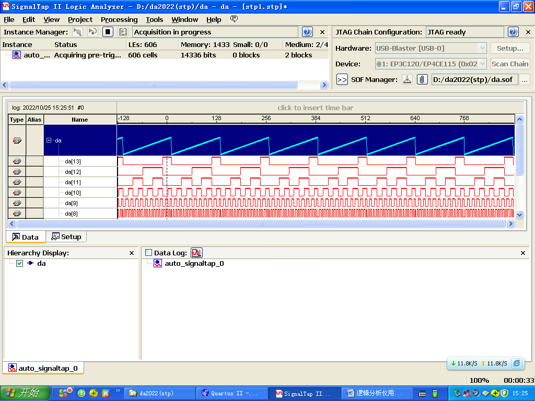
Task: Open the Device selection dropdown
Action: pyautogui.click(x=482, y=64)
